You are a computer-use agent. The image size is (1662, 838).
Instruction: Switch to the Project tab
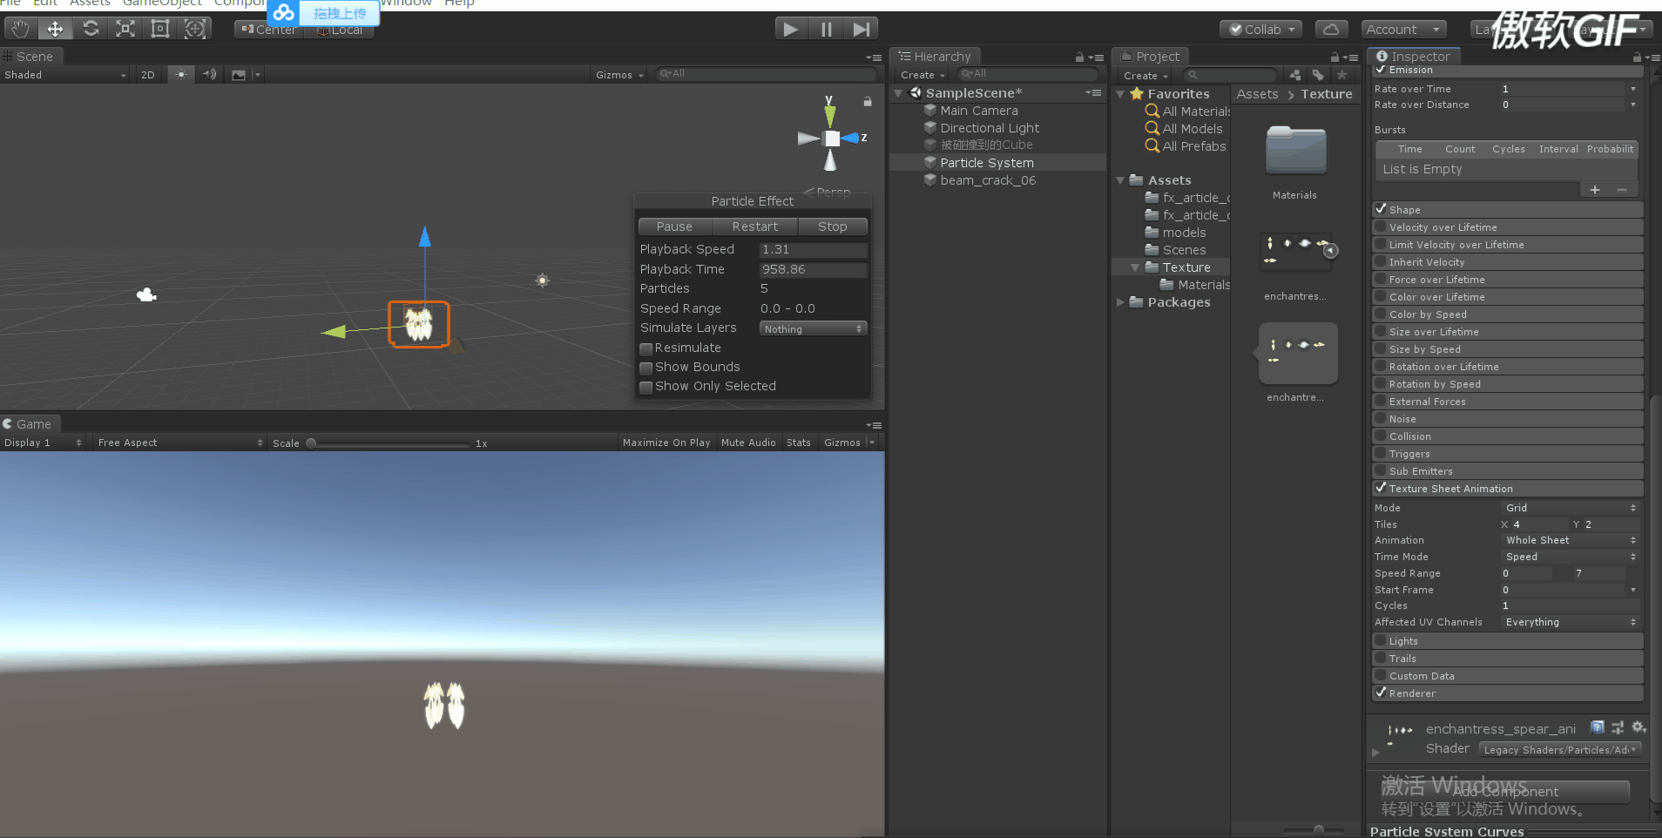(1152, 57)
